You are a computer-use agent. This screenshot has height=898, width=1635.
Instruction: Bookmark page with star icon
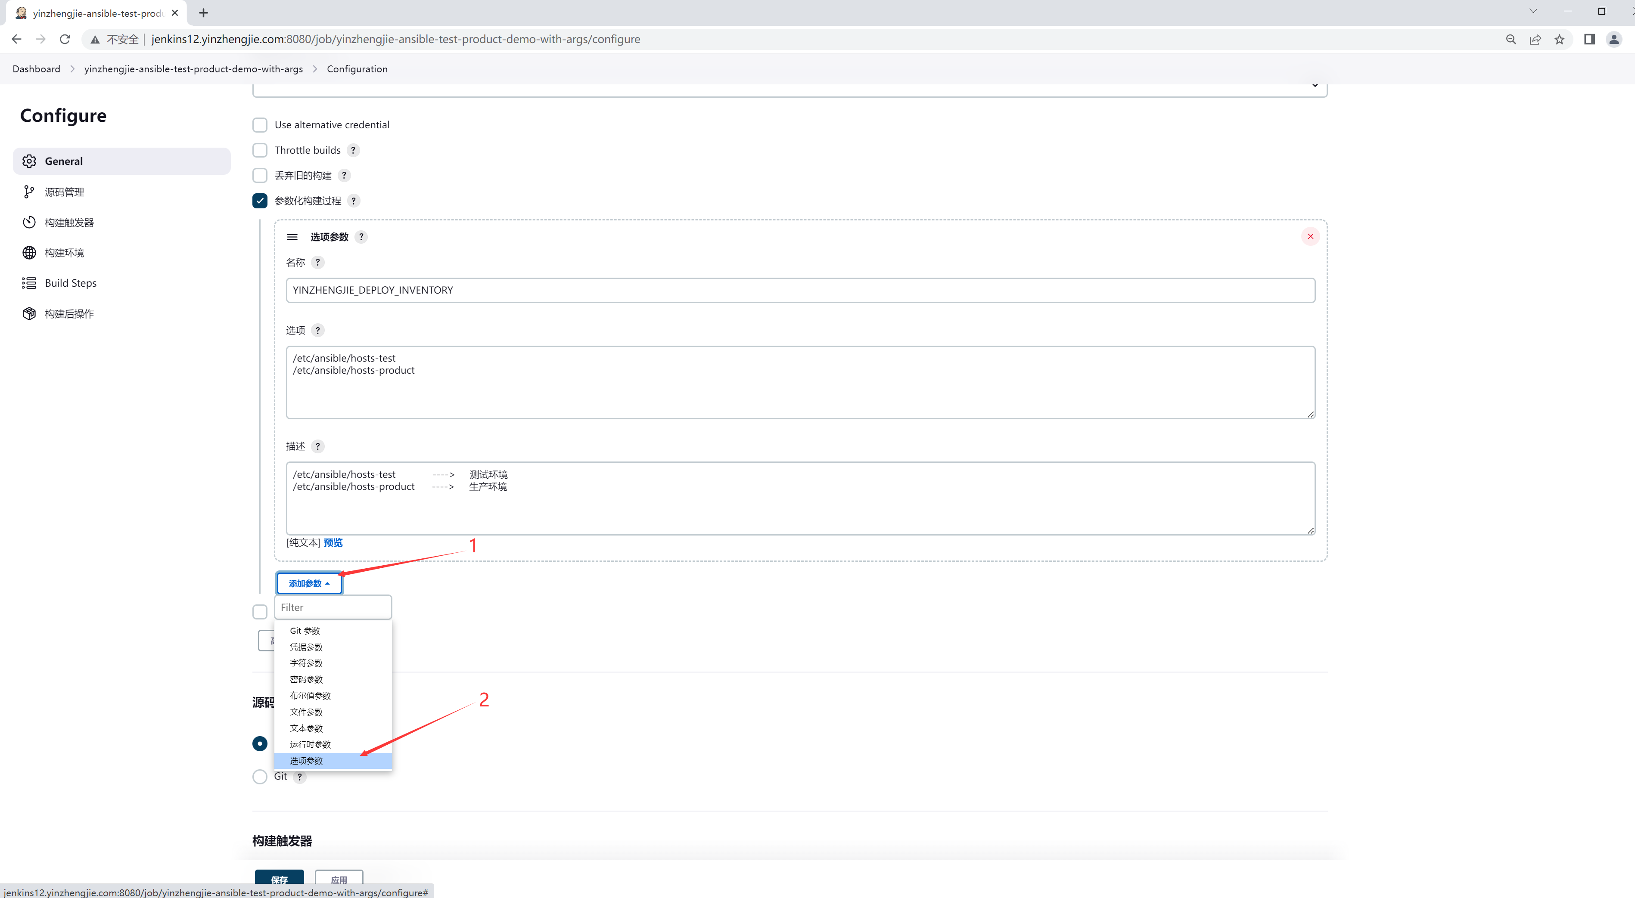point(1560,39)
